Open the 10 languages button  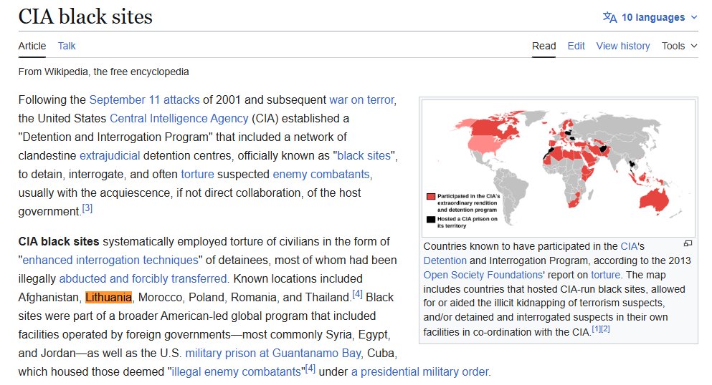pos(650,17)
